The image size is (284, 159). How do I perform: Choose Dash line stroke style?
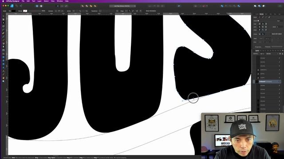pyautogui.click(x=266, y=17)
